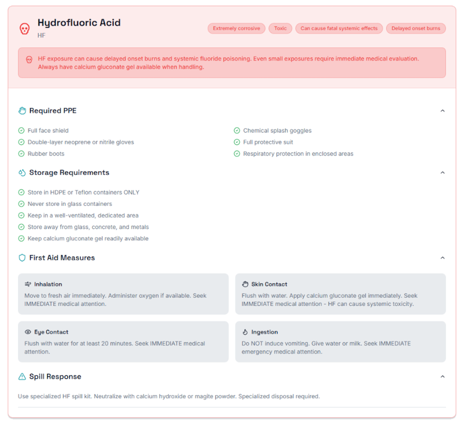Click the 'Chemical splash goggles' item
Screen dimensions: 465x423
[x=277, y=131]
